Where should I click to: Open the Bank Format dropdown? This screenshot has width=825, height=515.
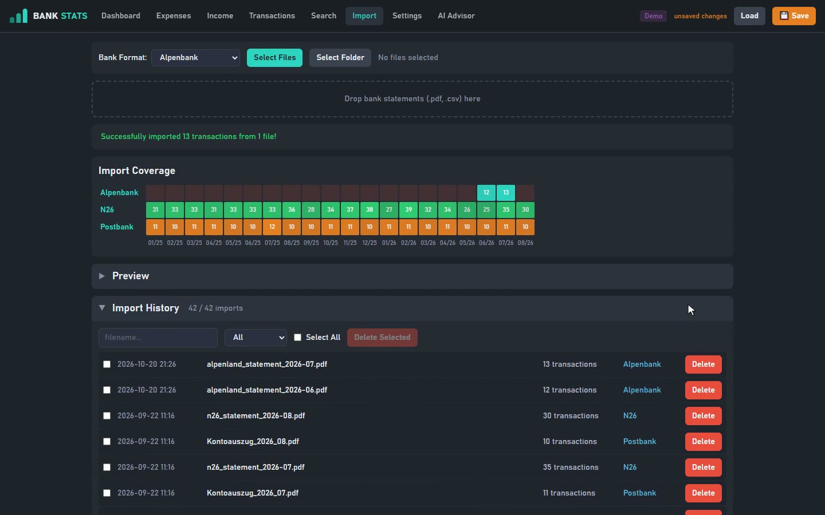click(196, 58)
